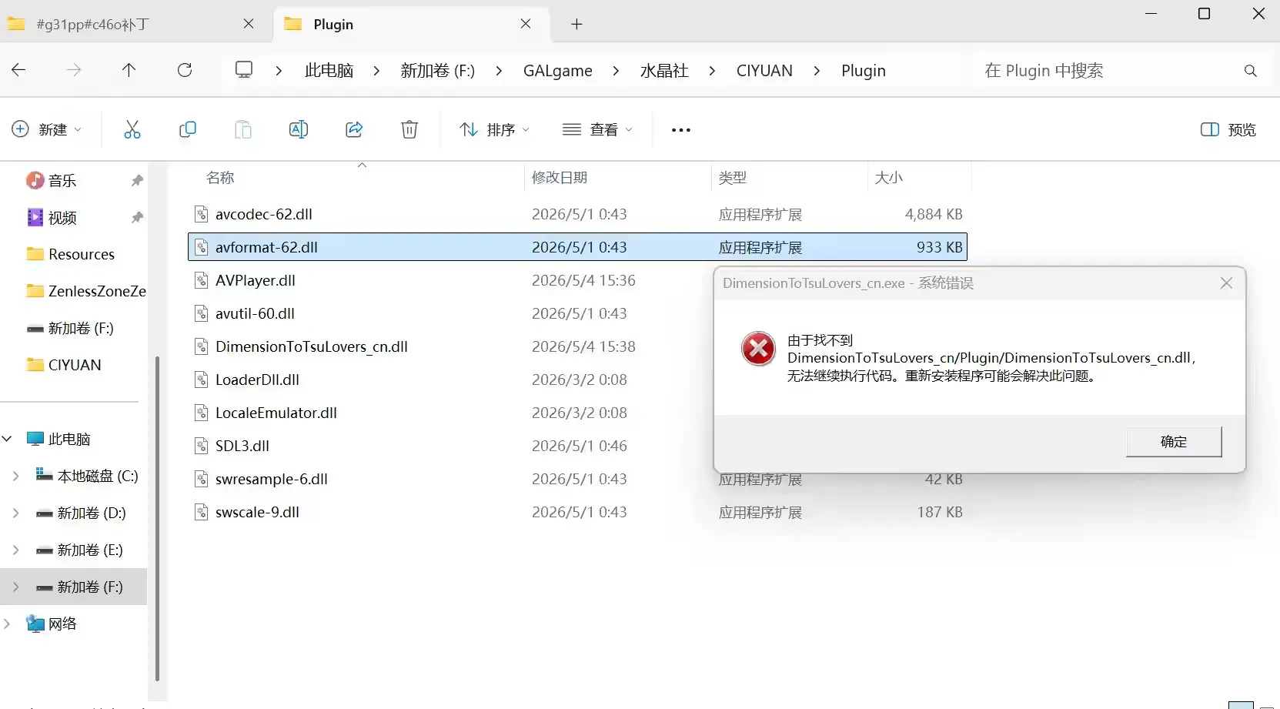Open the CIYUAN folder in sidebar
The image size is (1280, 709).
(x=63, y=365)
